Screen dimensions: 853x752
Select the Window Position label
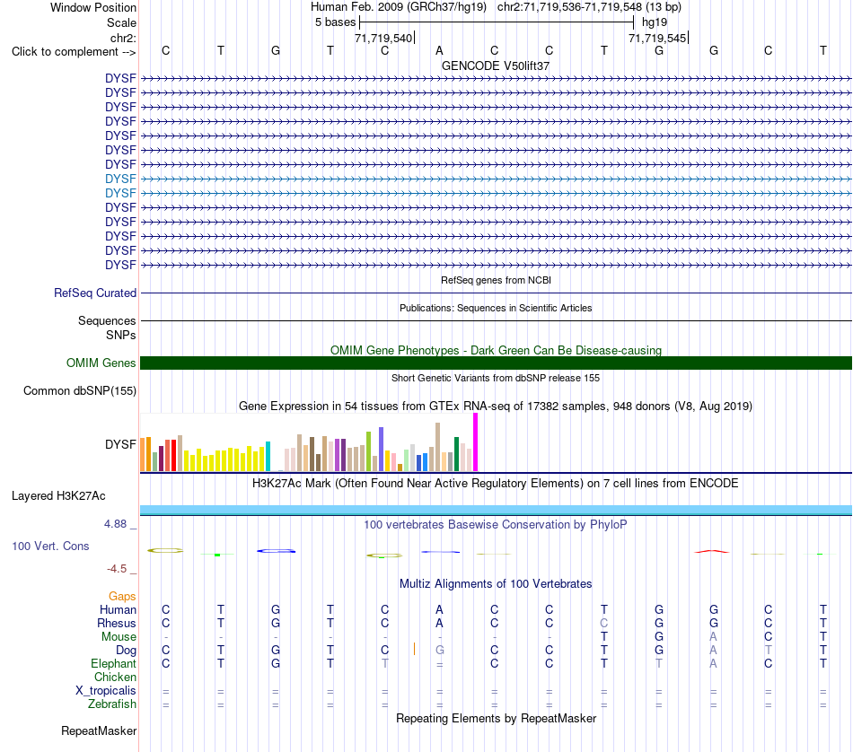(93, 7)
